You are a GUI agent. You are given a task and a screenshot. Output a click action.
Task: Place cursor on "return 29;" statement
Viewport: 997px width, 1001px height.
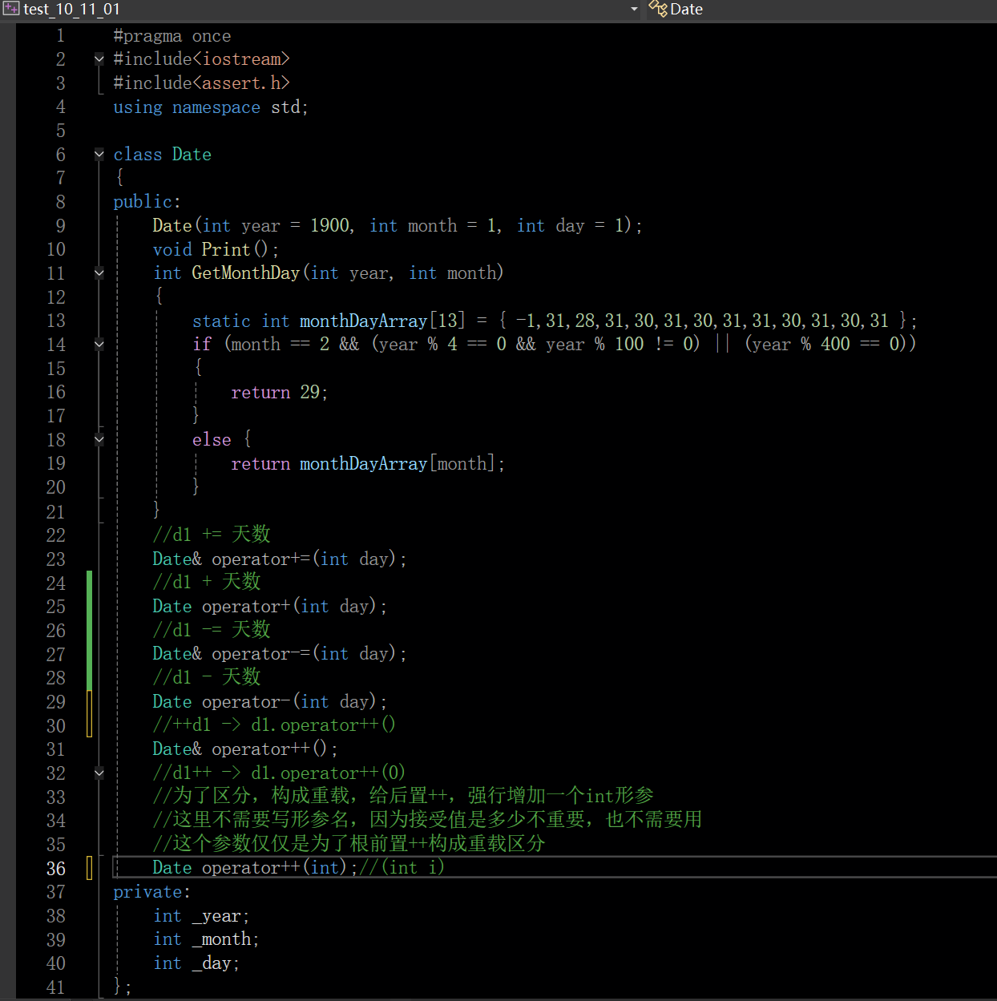coord(279,392)
